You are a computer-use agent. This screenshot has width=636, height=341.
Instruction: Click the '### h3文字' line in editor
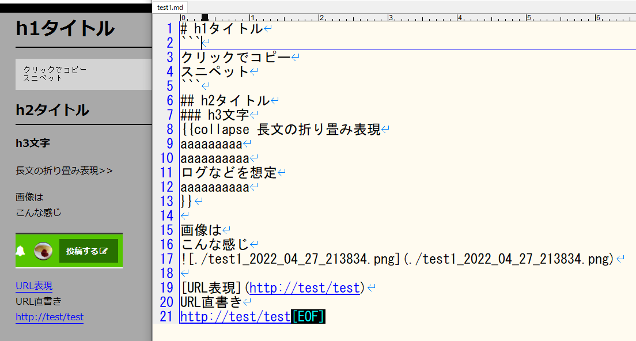(214, 115)
